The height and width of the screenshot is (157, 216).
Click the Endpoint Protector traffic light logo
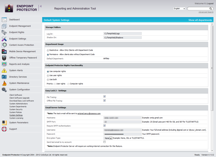coord(9,8)
